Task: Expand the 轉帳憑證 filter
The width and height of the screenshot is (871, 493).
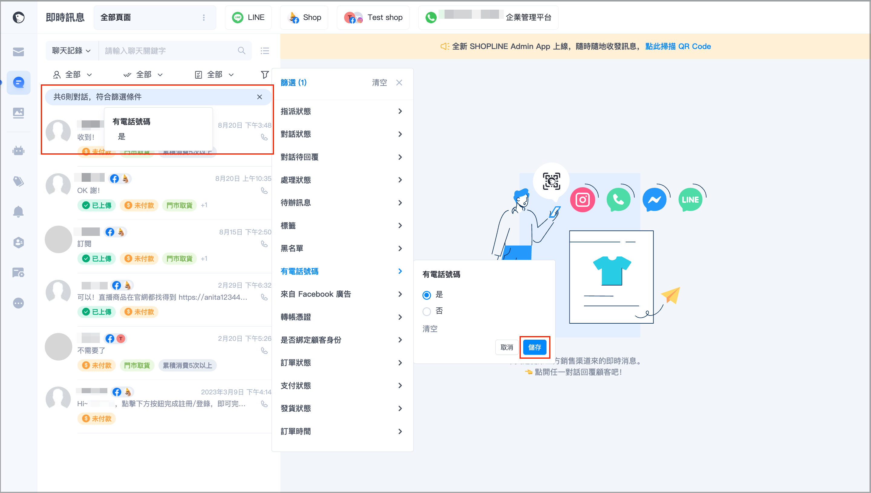Action: click(342, 317)
